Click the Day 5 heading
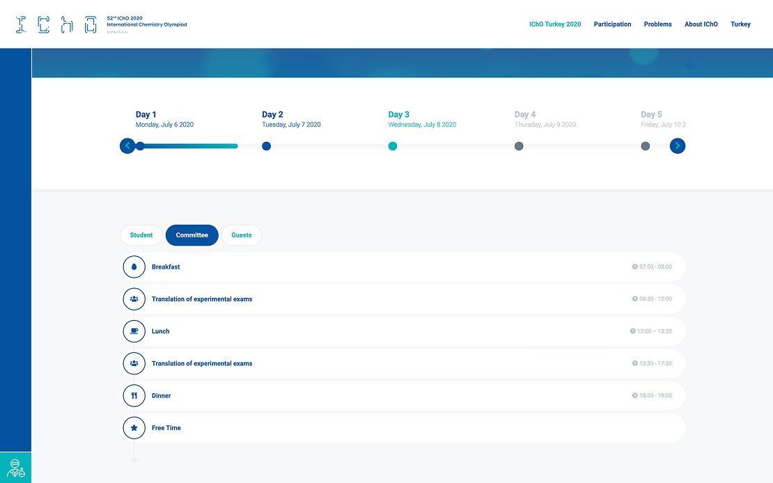The width and height of the screenshot is (773, 483). [651, 114]
